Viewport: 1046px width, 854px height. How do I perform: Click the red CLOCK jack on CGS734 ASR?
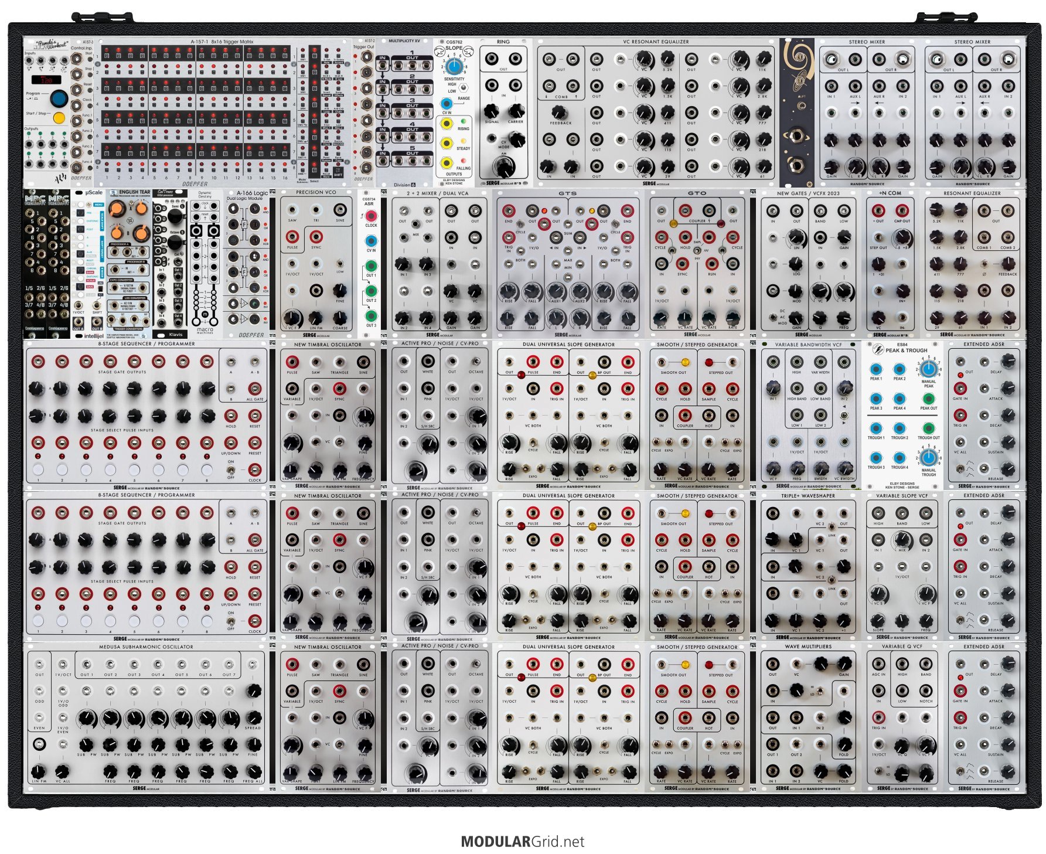(x=371, y=216)
